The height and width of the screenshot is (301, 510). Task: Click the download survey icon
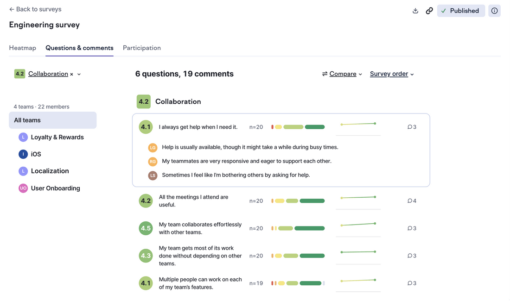pyautogui.click(x=415, y=10)
